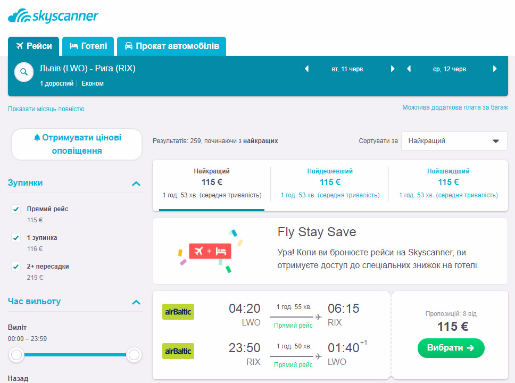Click airBaltic logo on outbound flight
The image size is (515, 383).
pos(178,312)
